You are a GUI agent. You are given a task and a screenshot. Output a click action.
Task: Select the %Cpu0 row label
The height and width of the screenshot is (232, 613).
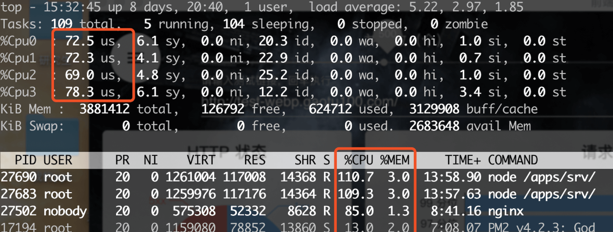18,41
